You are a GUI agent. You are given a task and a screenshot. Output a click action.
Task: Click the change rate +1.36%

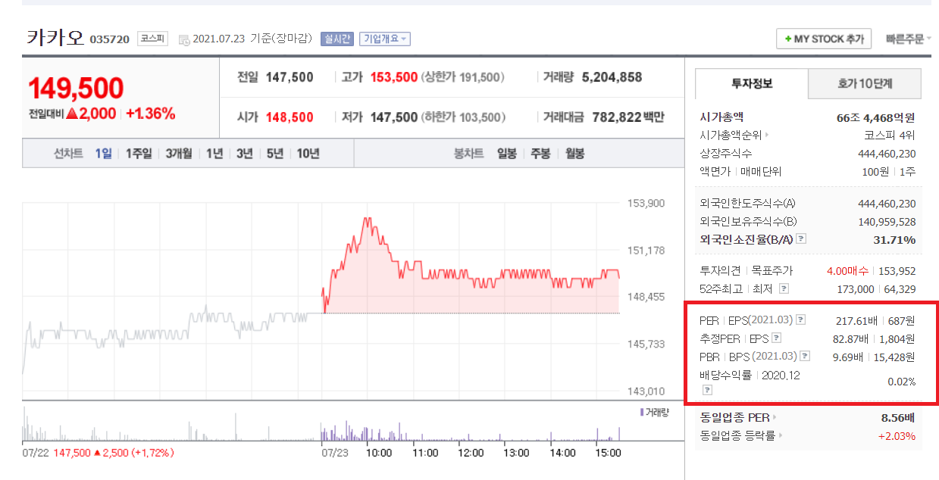pyautogui.click(x=150, y=114)
